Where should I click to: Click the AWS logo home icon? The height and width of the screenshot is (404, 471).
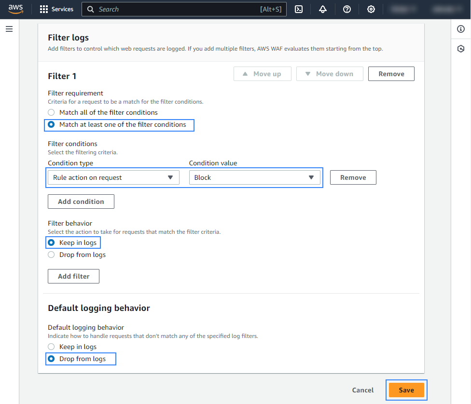point(15,9)
